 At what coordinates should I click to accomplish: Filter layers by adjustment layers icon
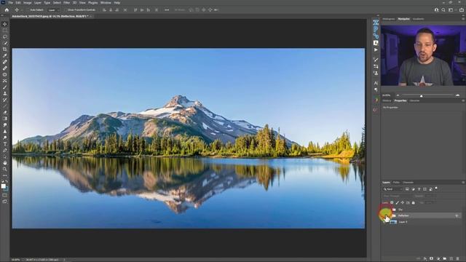[x=413, y=189]
